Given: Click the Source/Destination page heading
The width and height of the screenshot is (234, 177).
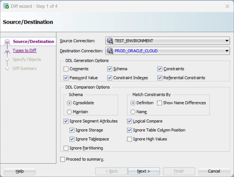Looking at the screenshot, I should coord(28,22).
